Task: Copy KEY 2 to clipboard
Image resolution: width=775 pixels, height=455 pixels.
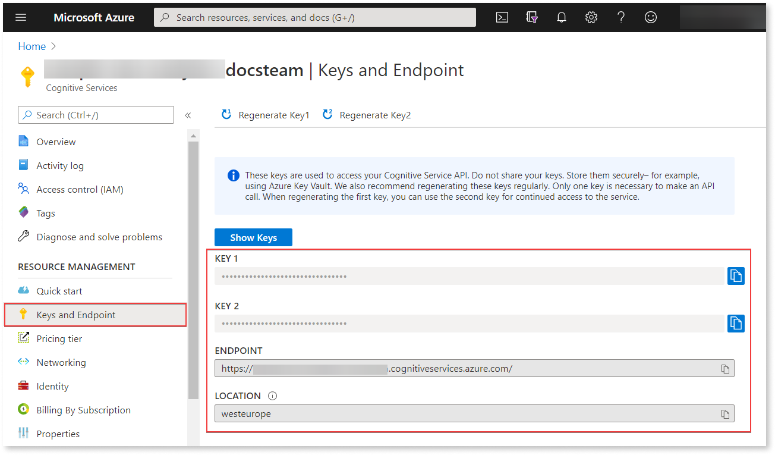Action: (736, 323)
